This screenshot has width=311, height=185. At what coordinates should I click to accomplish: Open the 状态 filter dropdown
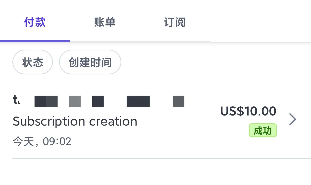tap(33, 62)
